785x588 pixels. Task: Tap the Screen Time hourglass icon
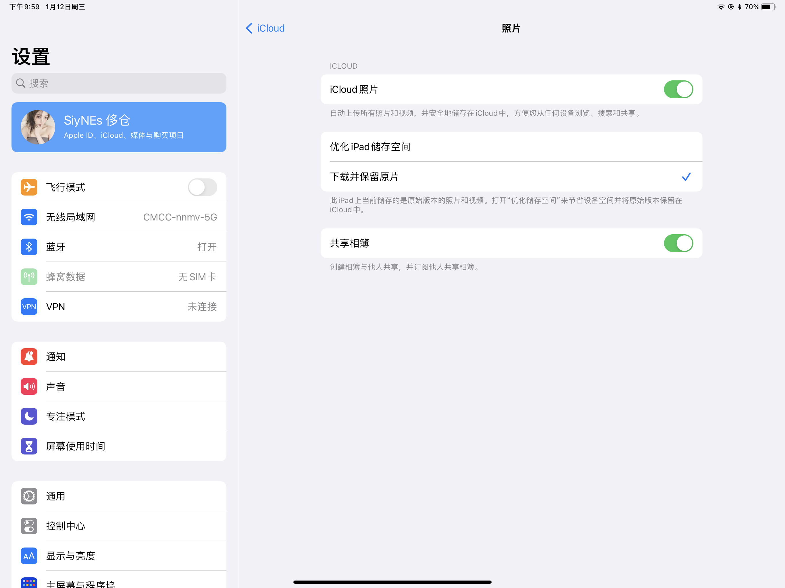pos(29,446)
